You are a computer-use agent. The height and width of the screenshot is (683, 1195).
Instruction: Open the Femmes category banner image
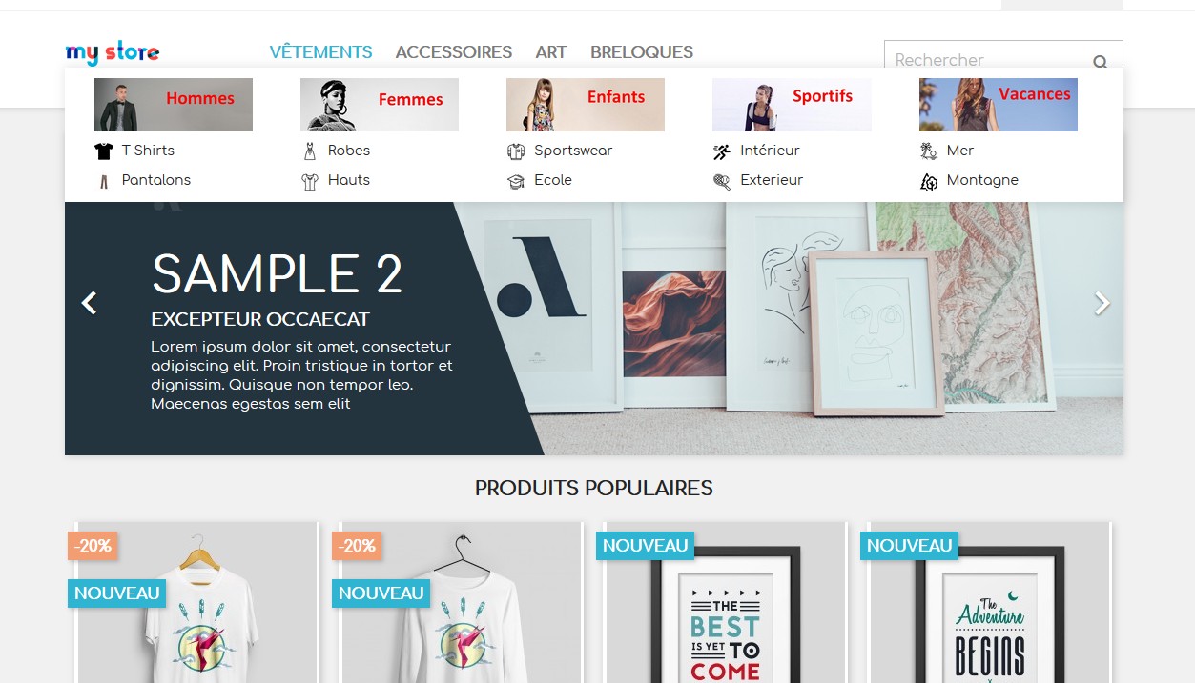coord(380,105)
